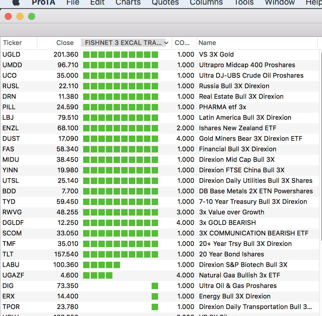Screen dimensions: 322x316
Task: Minimize the window with the yellow button
Action: pos(20,16)
